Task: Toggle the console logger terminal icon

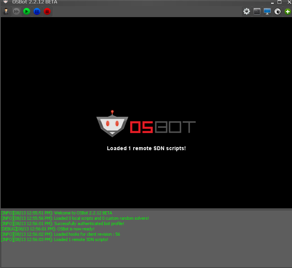Action: [x=257, y=11]
